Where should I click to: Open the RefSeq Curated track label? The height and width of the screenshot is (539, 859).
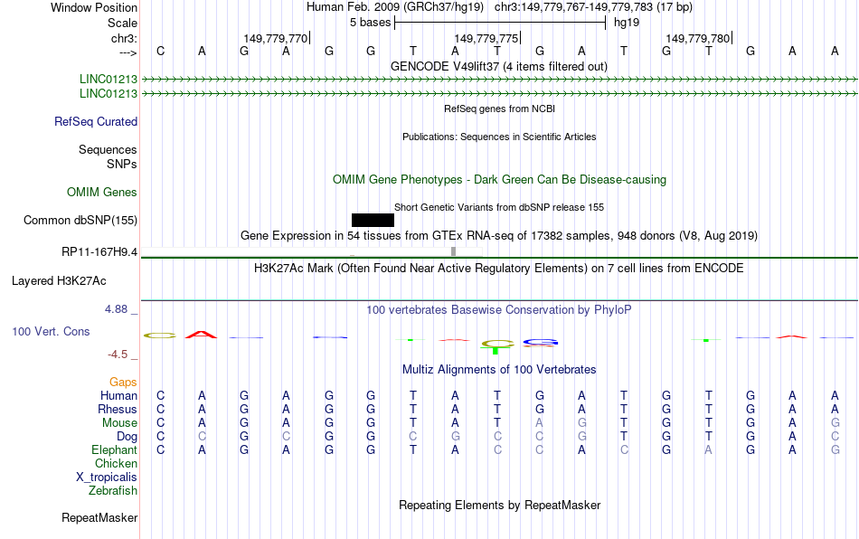(x=95, y=121)
